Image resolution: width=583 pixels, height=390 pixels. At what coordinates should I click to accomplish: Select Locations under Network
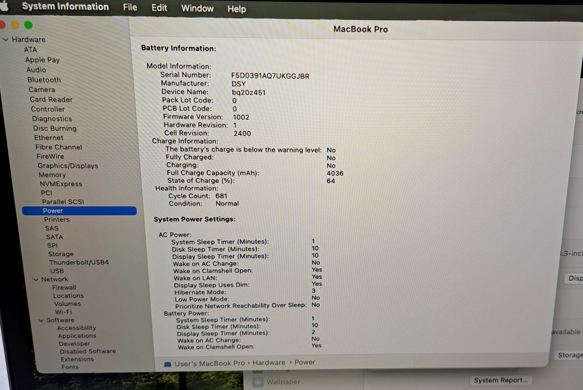pos(68,295)
